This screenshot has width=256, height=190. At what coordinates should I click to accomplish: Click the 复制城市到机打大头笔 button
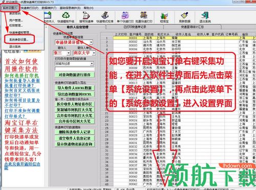click(75, 110)
